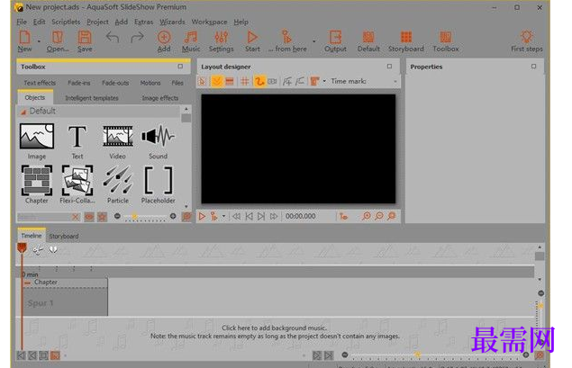Switch to Default workspace layout icon
This screenshot has height=368, width=572.
[368, 41]
